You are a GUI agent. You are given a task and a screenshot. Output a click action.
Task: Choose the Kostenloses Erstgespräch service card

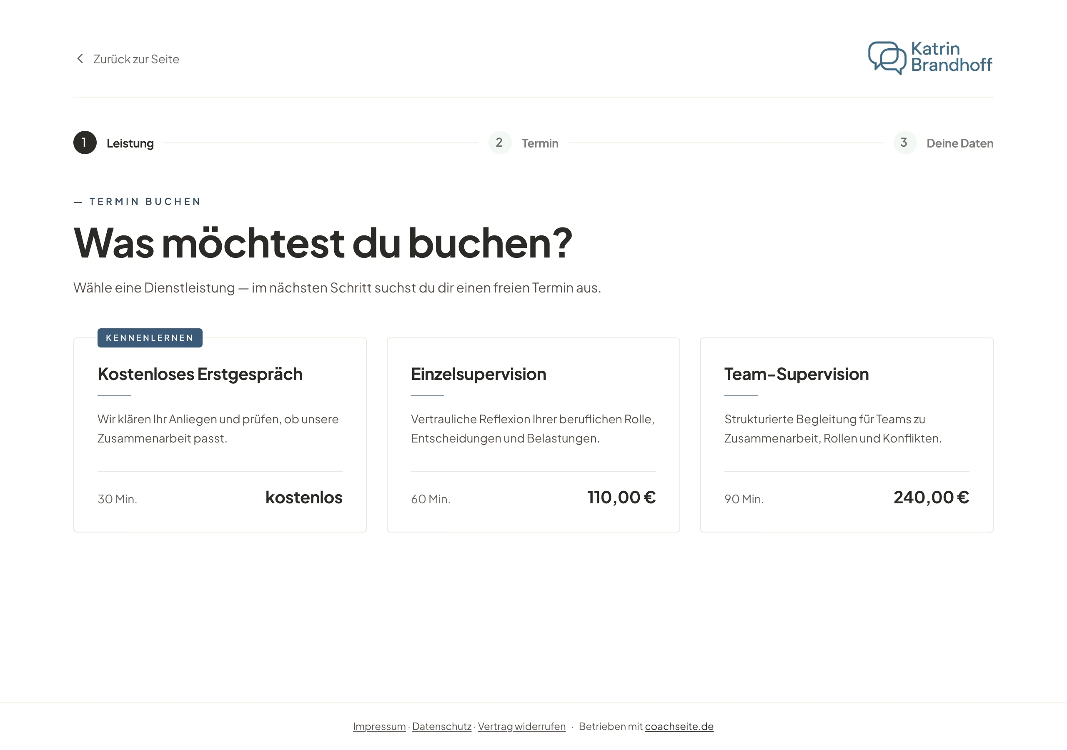[x=220, y=435]
